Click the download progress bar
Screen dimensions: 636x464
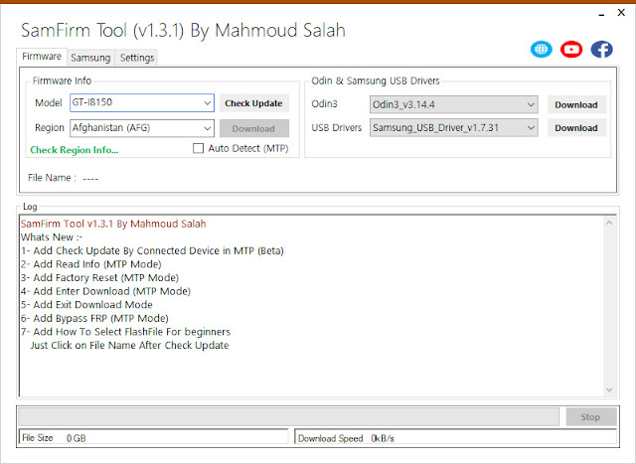pos(289,417)
